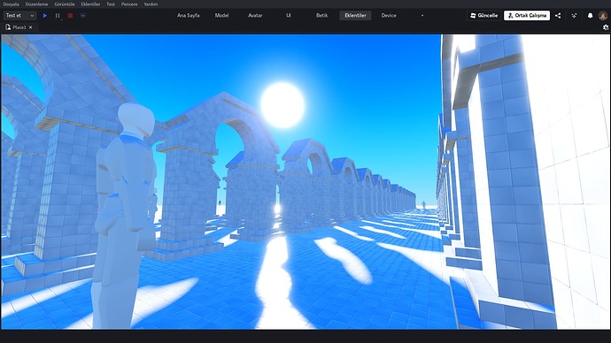Switch to the Avatar ribbon tab
This screenshot has width=611, height=343.
(255, 16)
